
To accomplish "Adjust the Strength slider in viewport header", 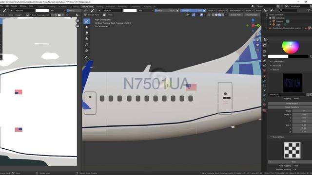I will click(x=192, y=11).
